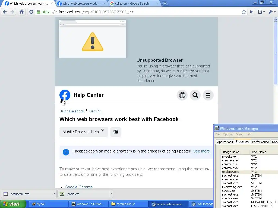Image resolution: width=278 pixels, height=208 pixels.
Task: Click the Facebook logo in Help Center
Action: (x=65, y=95)
